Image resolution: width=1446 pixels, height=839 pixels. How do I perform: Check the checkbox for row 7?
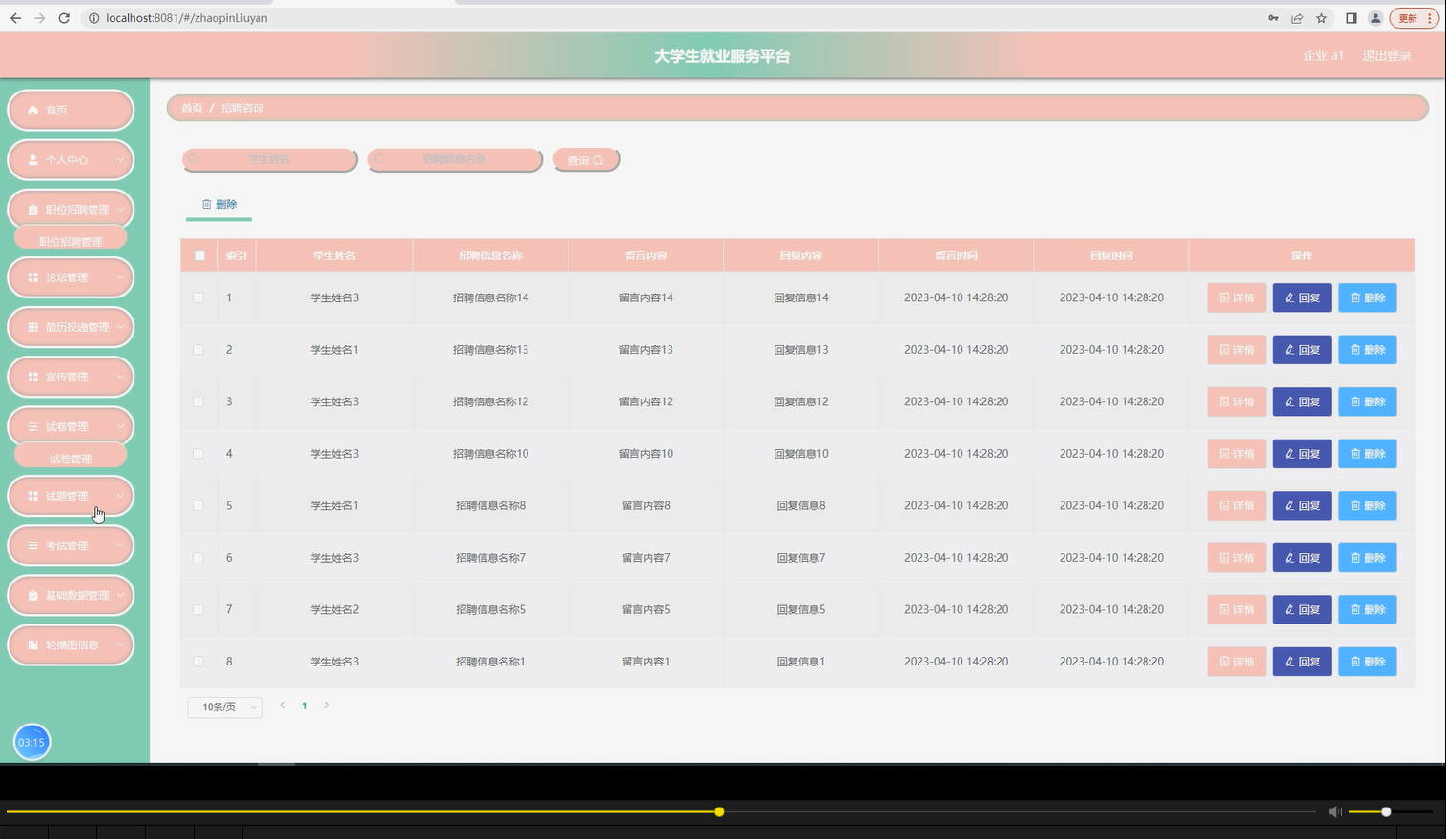coord(198,609)
